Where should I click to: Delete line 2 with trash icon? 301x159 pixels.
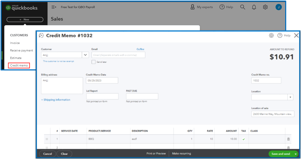tap(288, 148)
